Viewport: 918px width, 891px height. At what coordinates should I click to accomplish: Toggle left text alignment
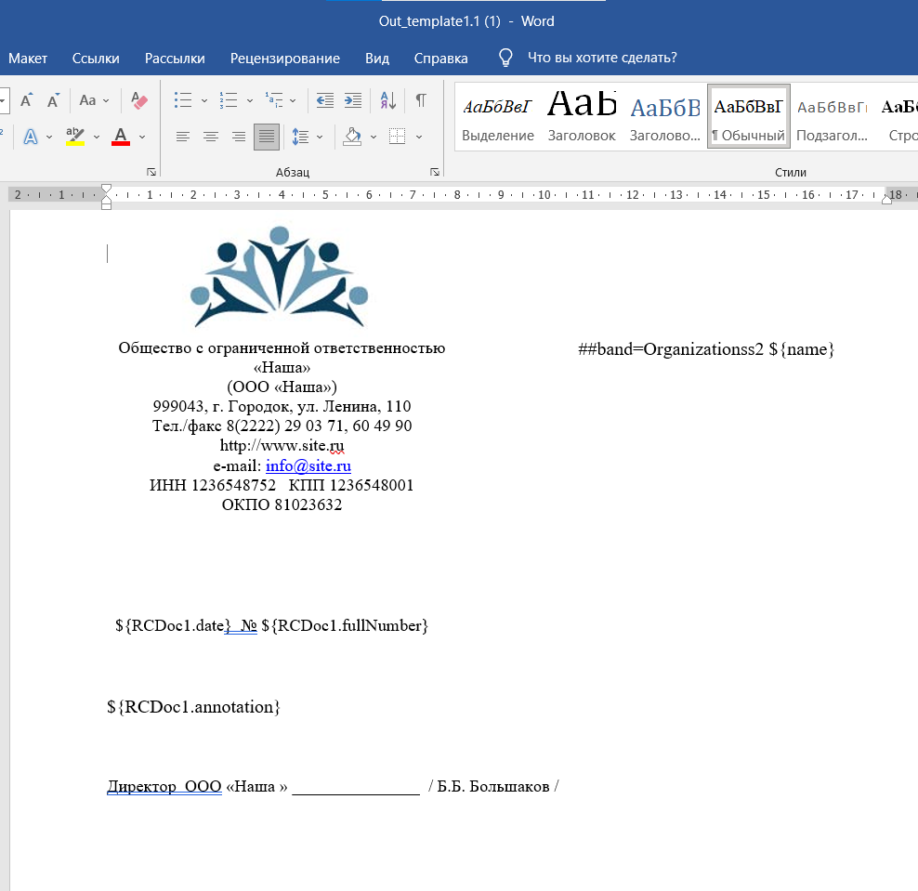183,137
